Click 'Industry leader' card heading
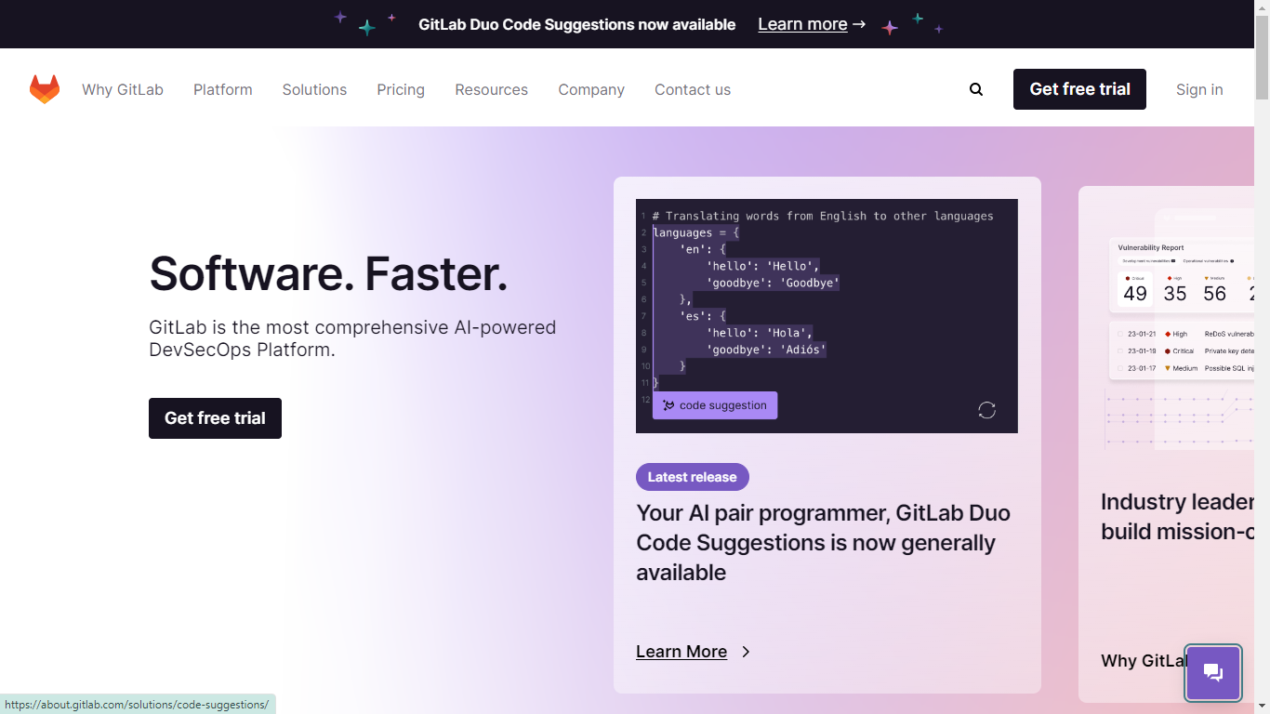Screen dimensions: 1270x714 pos(1178,517)
